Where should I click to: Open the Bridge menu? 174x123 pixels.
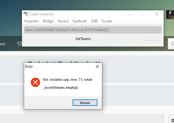point(48,21)
